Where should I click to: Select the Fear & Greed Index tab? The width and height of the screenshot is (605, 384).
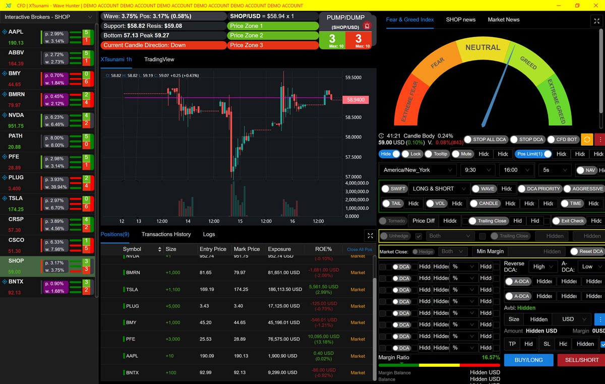point(410,20)
